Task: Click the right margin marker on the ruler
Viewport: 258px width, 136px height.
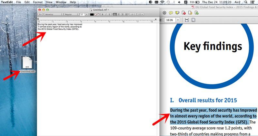Action: [156, 19]
